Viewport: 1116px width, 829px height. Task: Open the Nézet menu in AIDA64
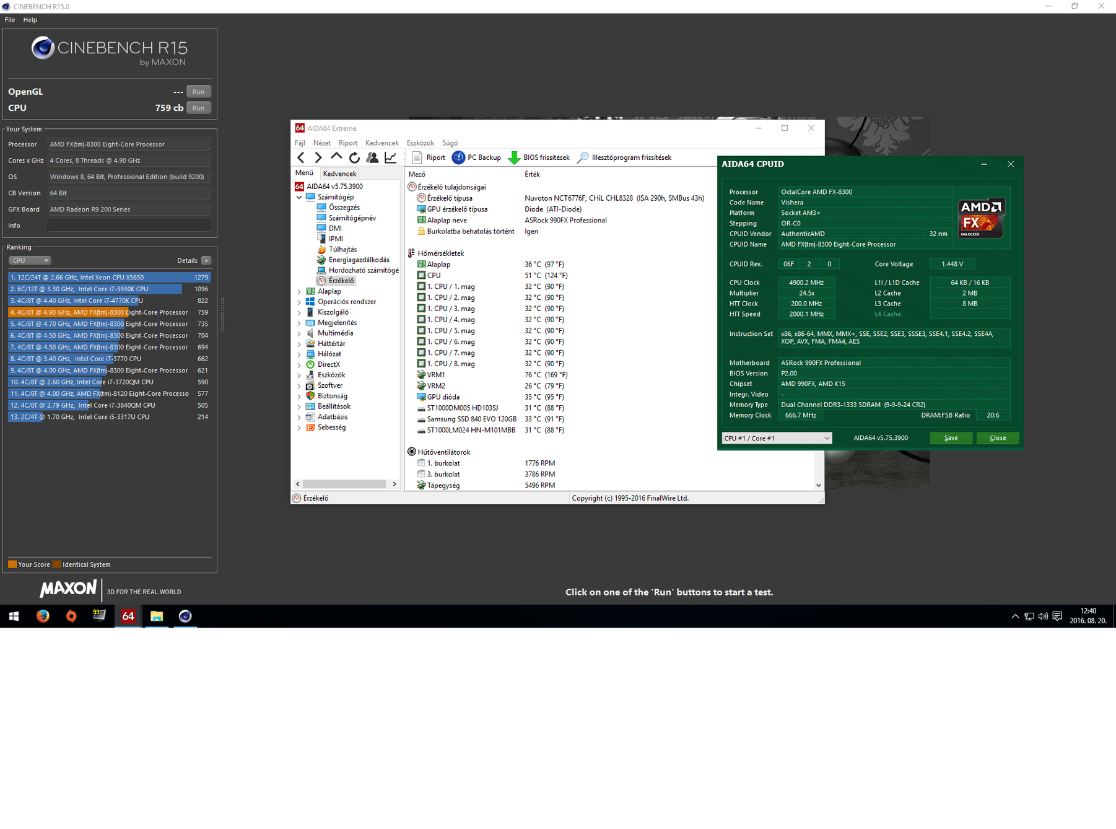click(x=322, y=143)
